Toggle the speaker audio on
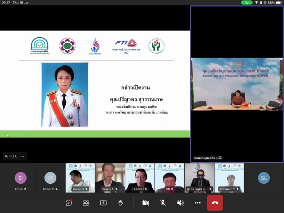Viewport: 284px width, 213px height. click(180, 203)
